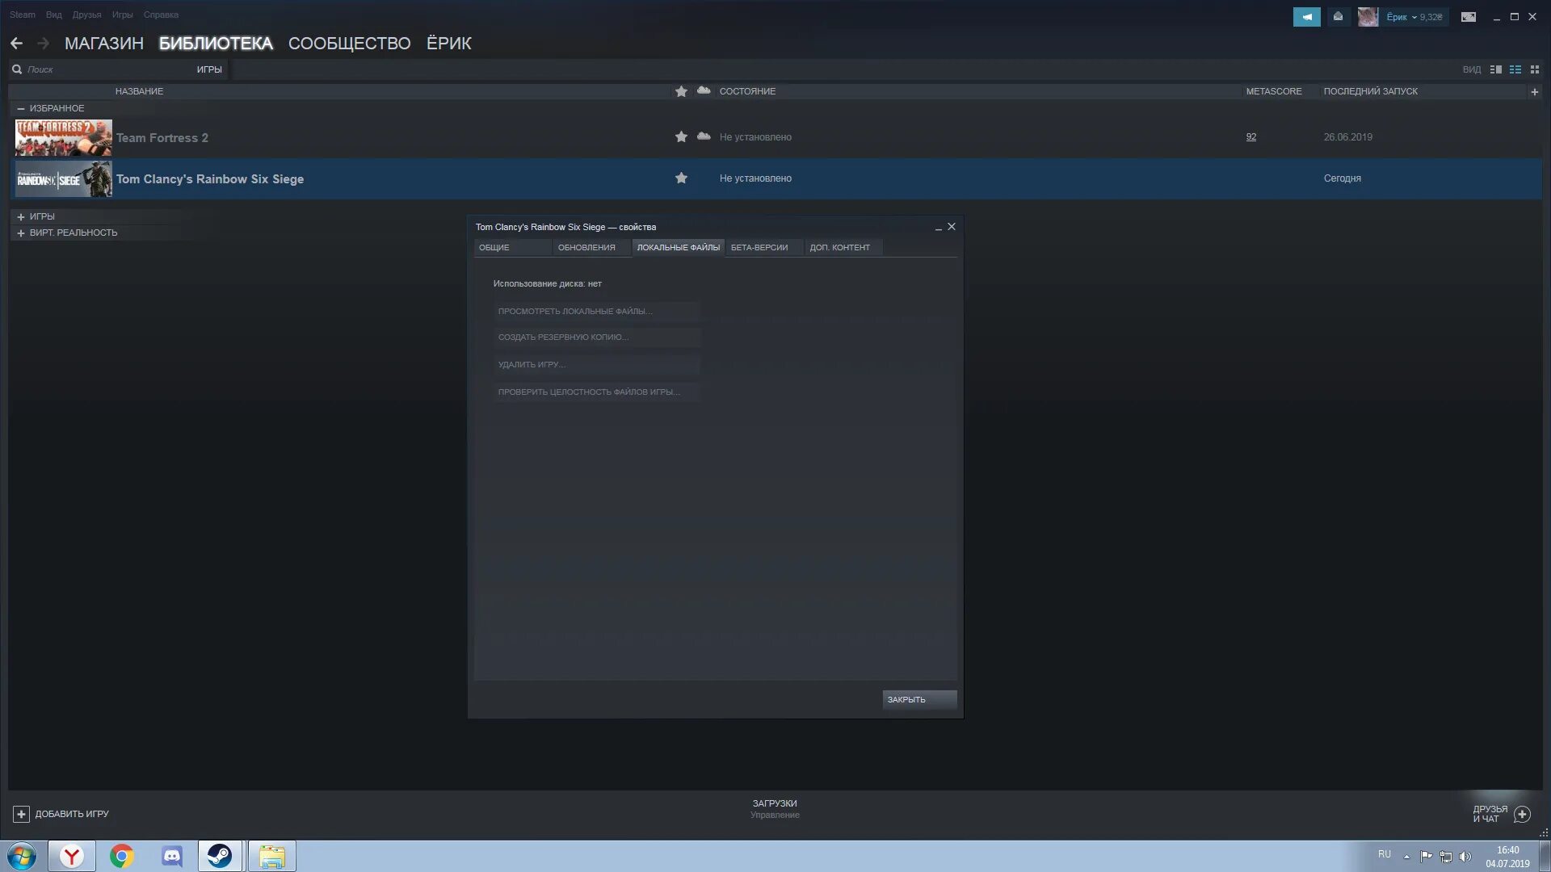This screenshot has height=872, width=1551.
Task: Switch to ЛОКАЛЬНЫЕ ФАЙЛЫ tab
Action: coord(678,247)
